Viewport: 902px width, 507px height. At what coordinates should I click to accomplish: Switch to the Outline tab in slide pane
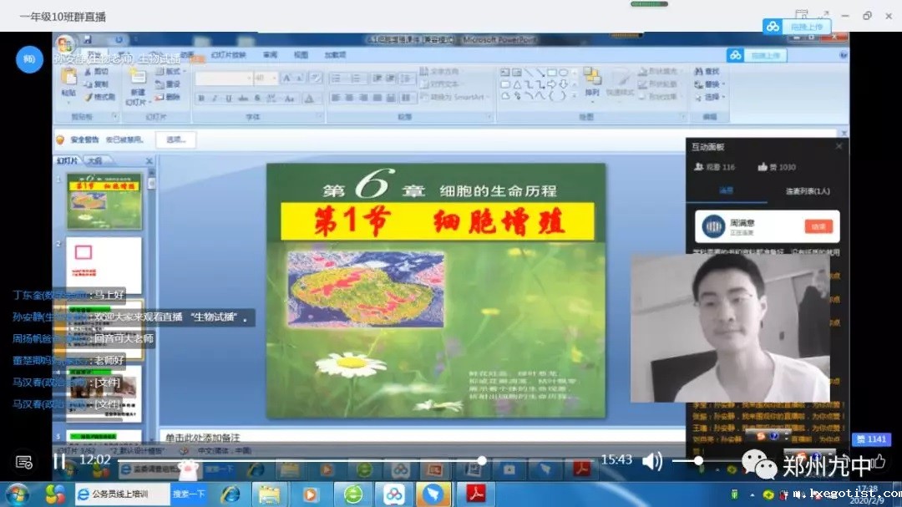95,160
